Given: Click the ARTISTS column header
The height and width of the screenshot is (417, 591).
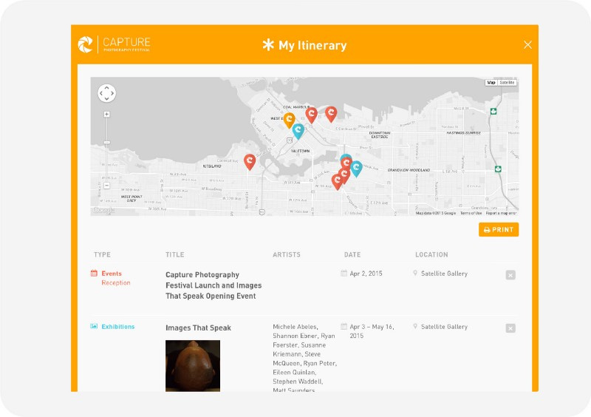Looking at the screenshot, I should click(x=287, y=254).
